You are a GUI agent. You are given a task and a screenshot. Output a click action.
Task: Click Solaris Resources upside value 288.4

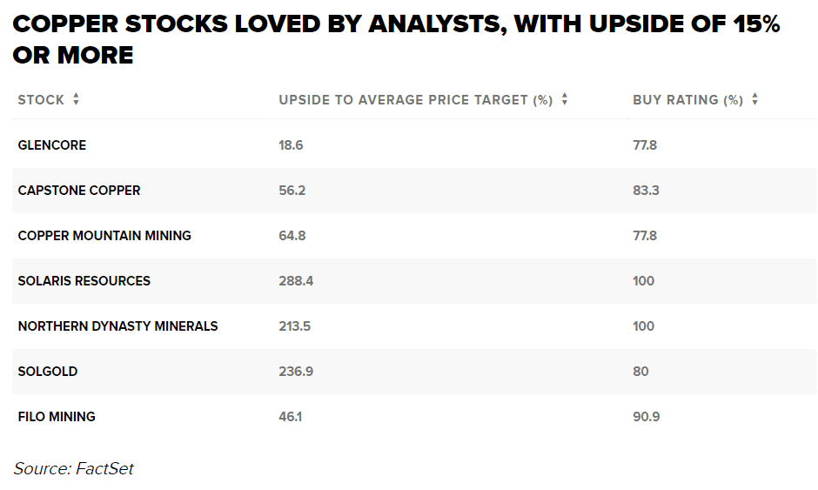pos(294,281)
